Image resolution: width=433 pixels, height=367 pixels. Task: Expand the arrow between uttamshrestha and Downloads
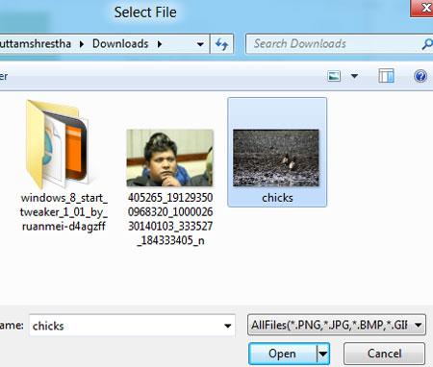click(x=82, y=44)
